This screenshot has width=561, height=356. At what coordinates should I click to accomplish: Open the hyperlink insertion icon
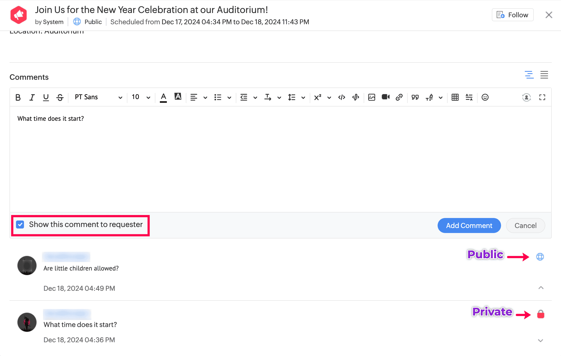399,97
